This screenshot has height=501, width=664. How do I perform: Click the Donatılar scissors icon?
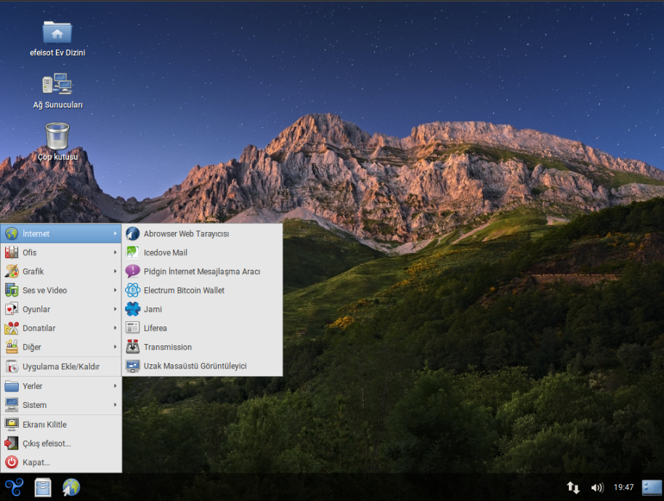click(12, 328)
